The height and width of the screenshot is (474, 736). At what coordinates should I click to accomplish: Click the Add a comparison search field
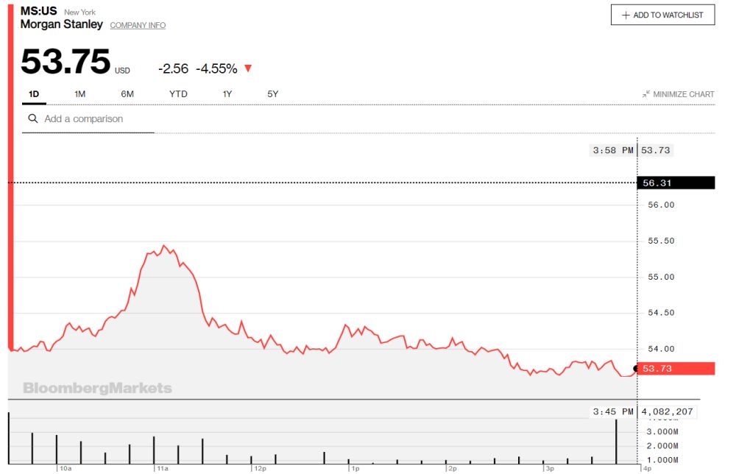pyautogui.click(x=88, y=119)
